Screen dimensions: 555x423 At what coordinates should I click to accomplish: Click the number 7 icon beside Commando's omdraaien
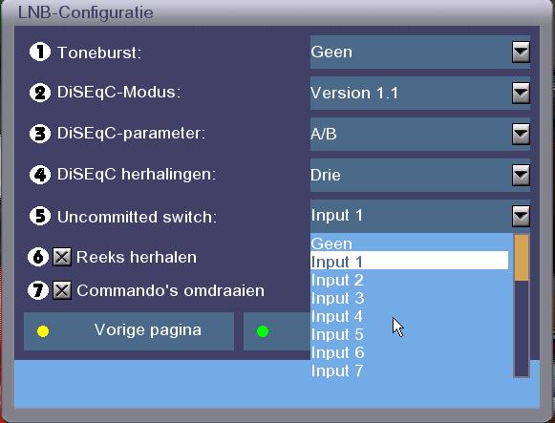[38, 290]
